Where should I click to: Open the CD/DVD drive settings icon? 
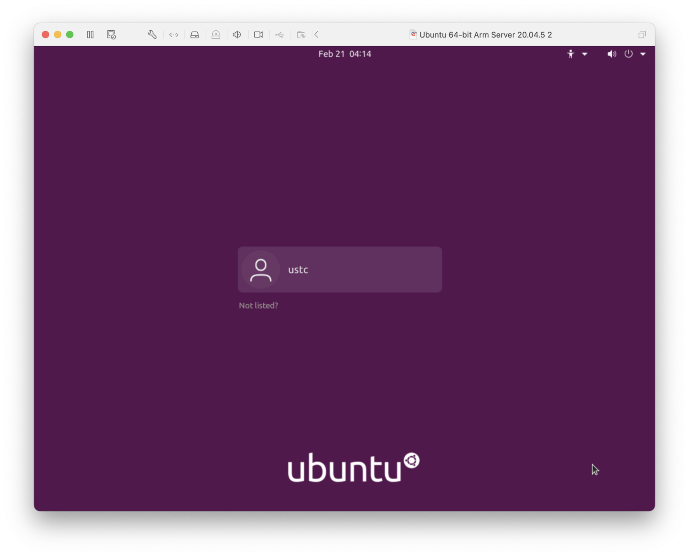(x=216, y=35)
